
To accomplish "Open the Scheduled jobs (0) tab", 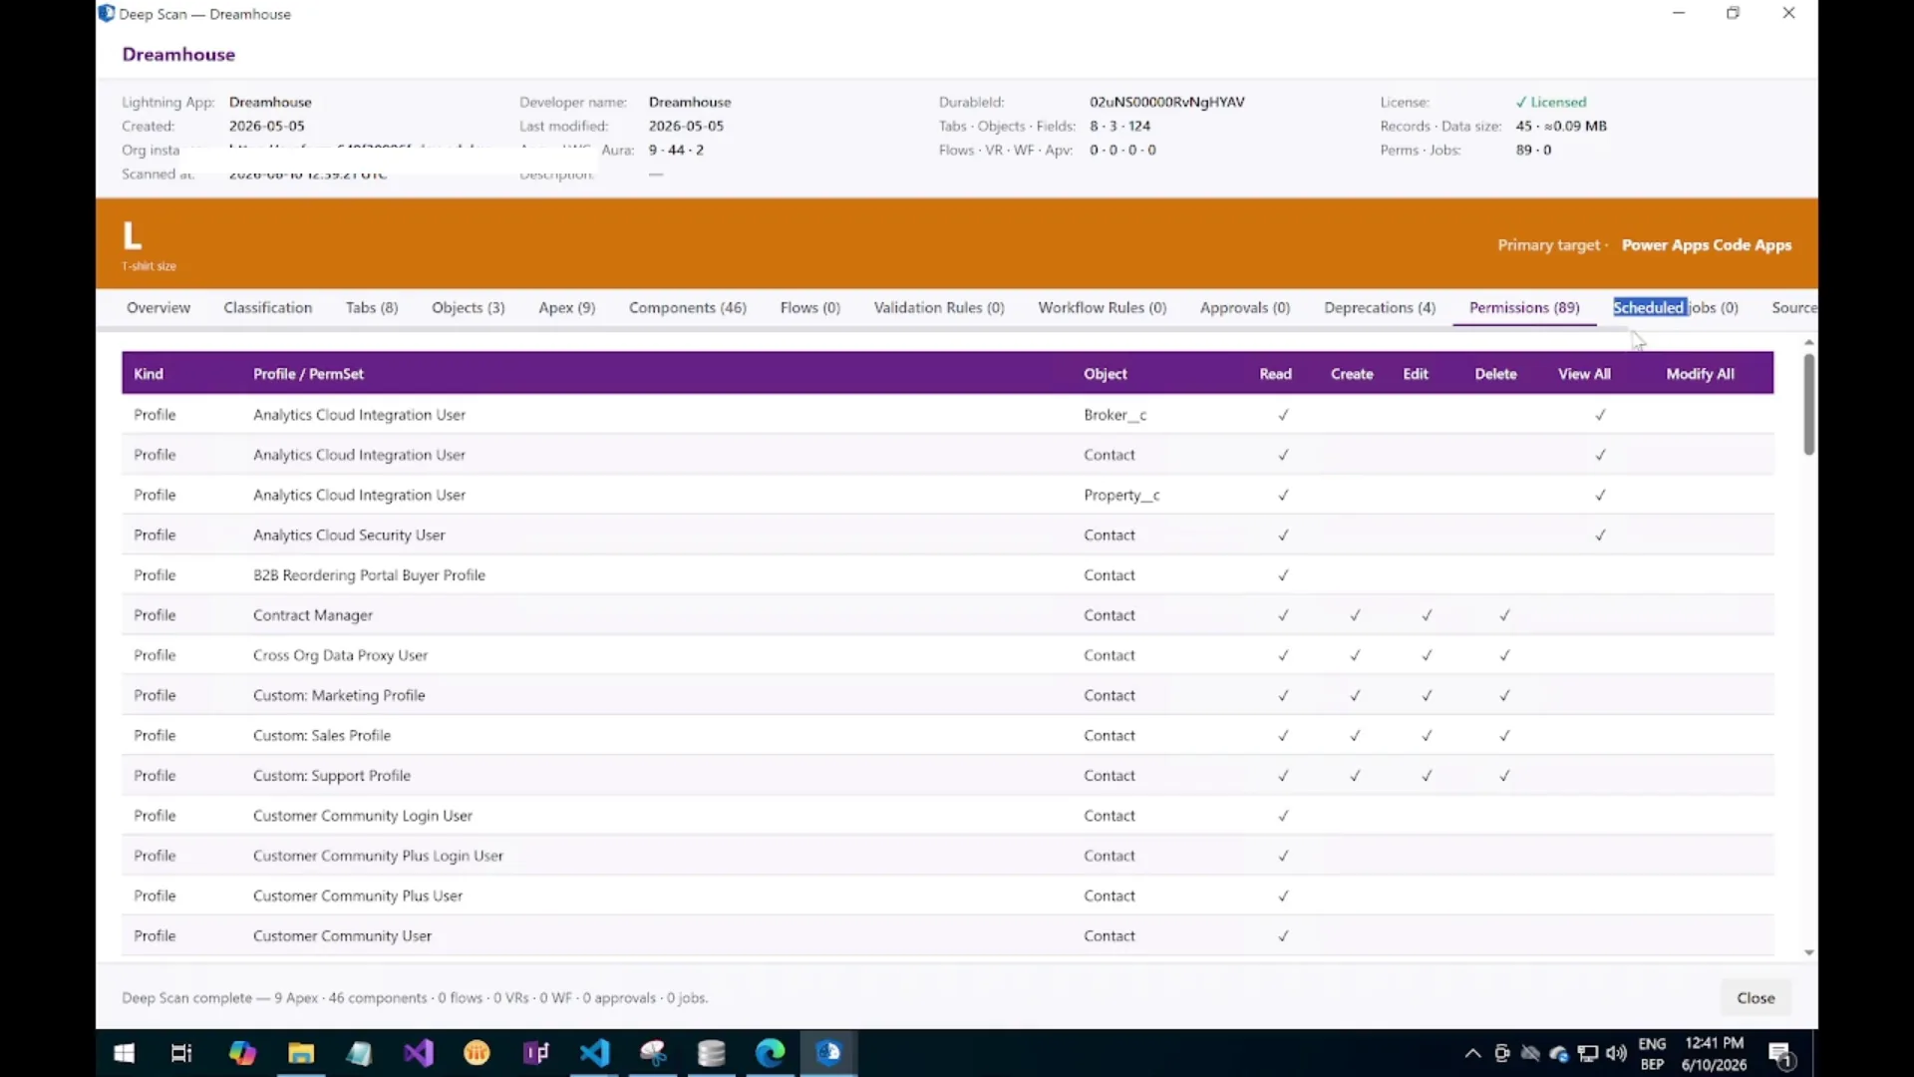I will tap(1676, 307).
